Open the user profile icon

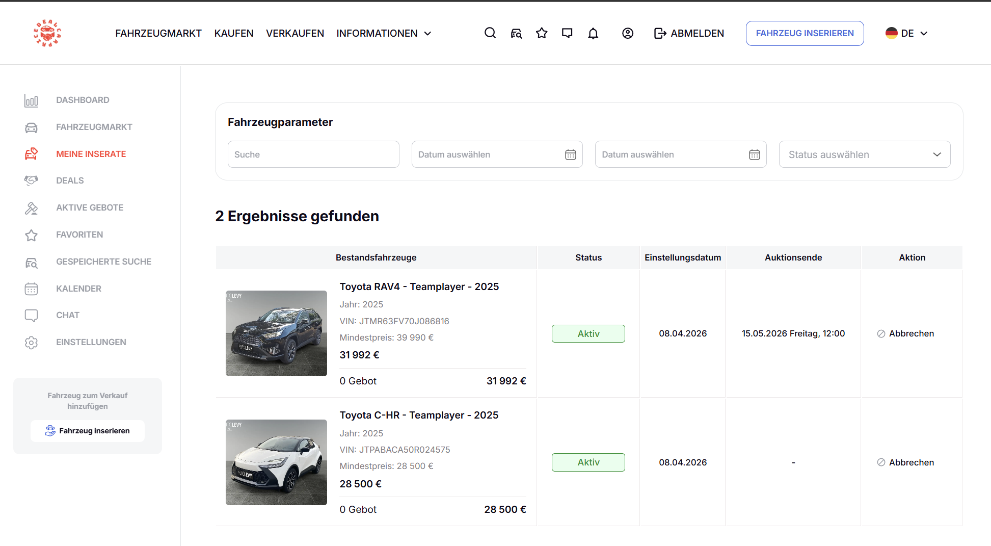(x=628, y=33)
